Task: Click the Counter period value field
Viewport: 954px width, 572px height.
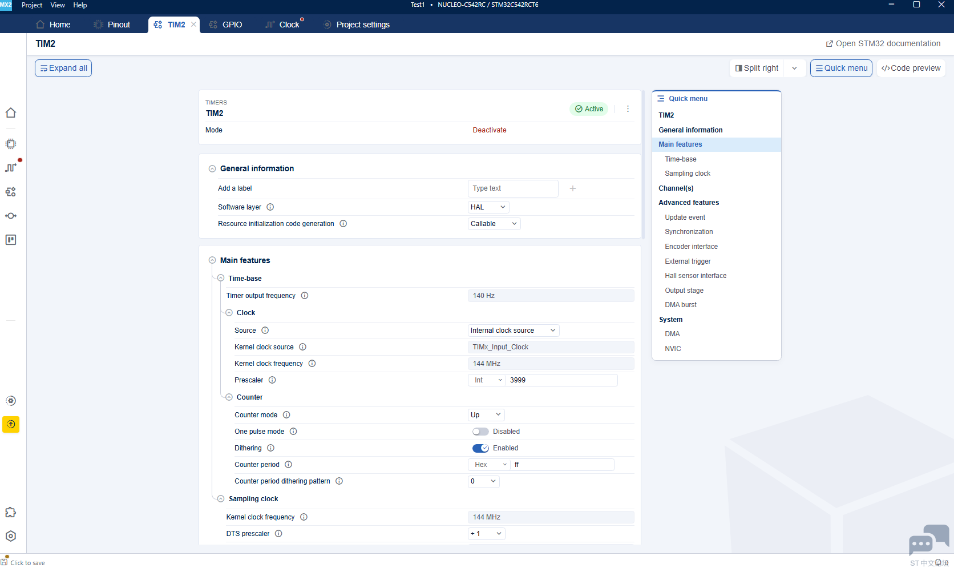Action: (563, 465)
